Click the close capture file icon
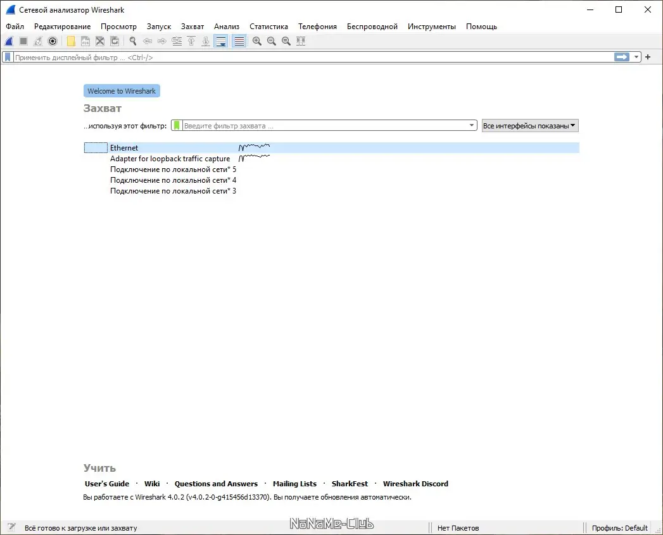The width and height of the screenshot is (663, 535). (100, 41)
